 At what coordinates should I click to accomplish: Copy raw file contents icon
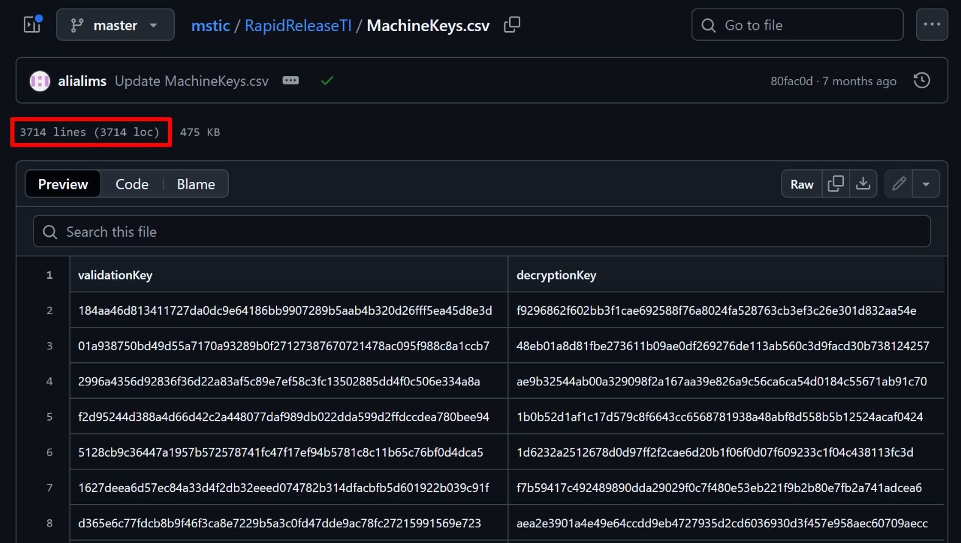point(836,184)
